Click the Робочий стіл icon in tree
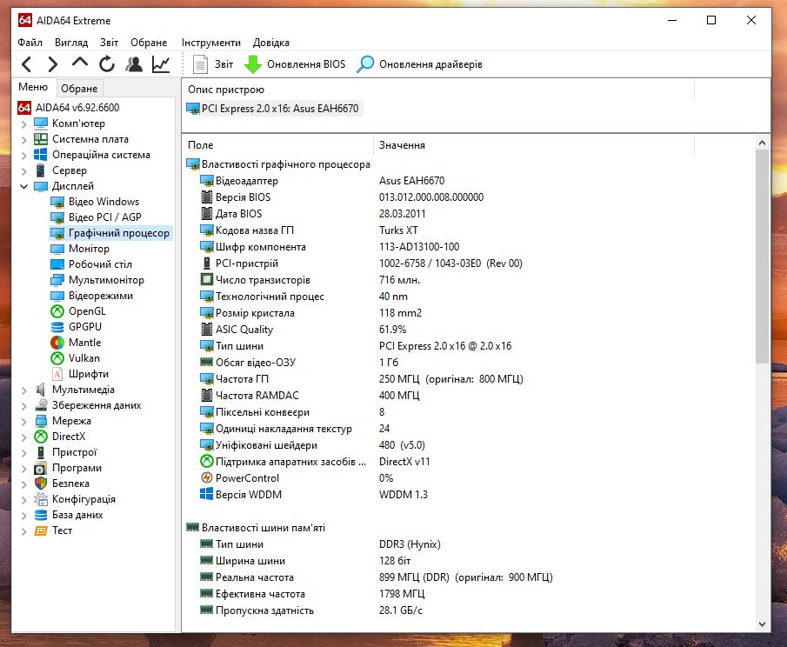Screen dimensions: 787x647 (57, 264)
